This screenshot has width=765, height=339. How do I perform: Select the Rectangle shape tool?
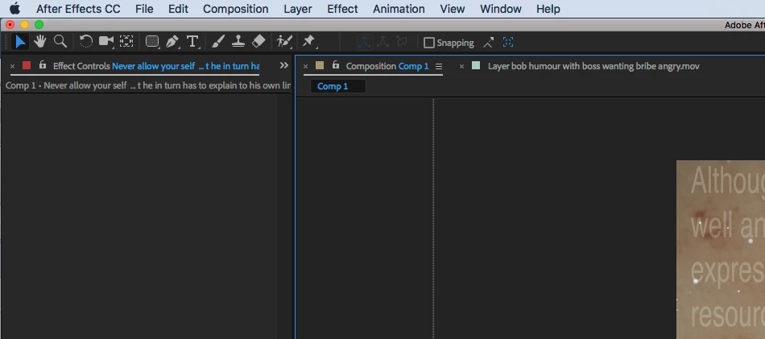(152, 42)
